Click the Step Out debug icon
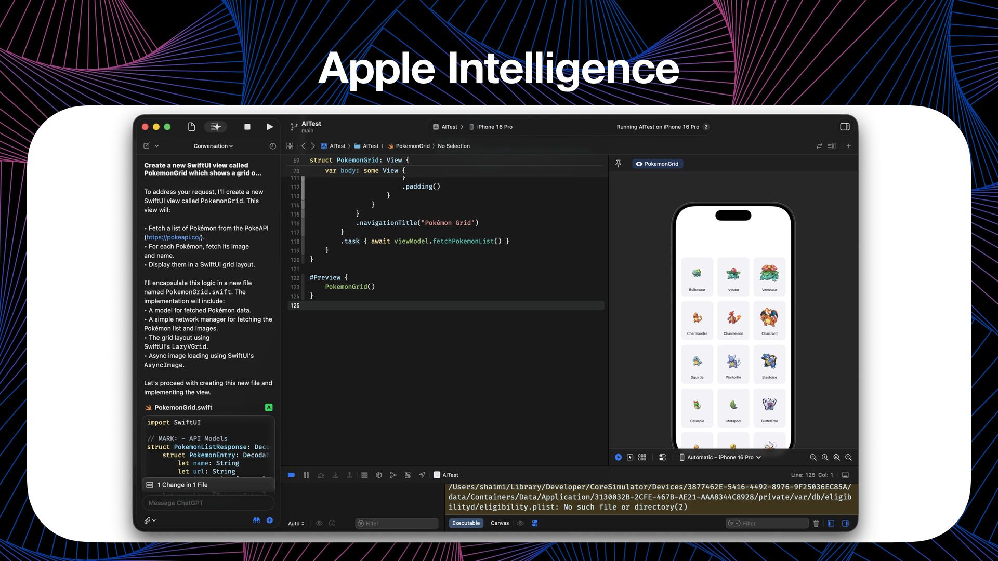 [x=350, y=475]
